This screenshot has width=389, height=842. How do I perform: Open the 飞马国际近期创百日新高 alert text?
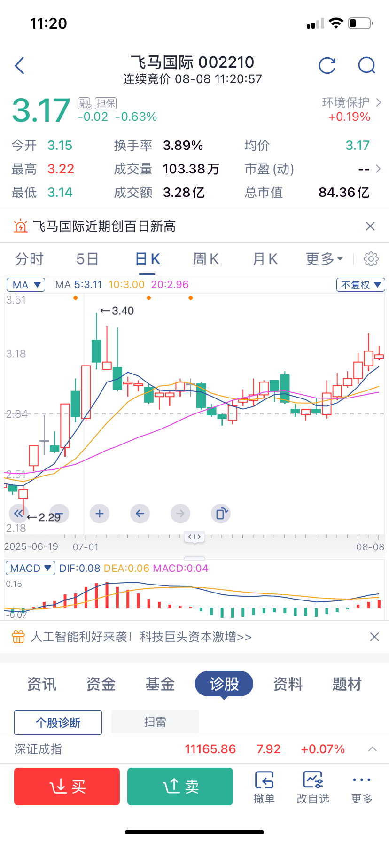tap(104, 226)
